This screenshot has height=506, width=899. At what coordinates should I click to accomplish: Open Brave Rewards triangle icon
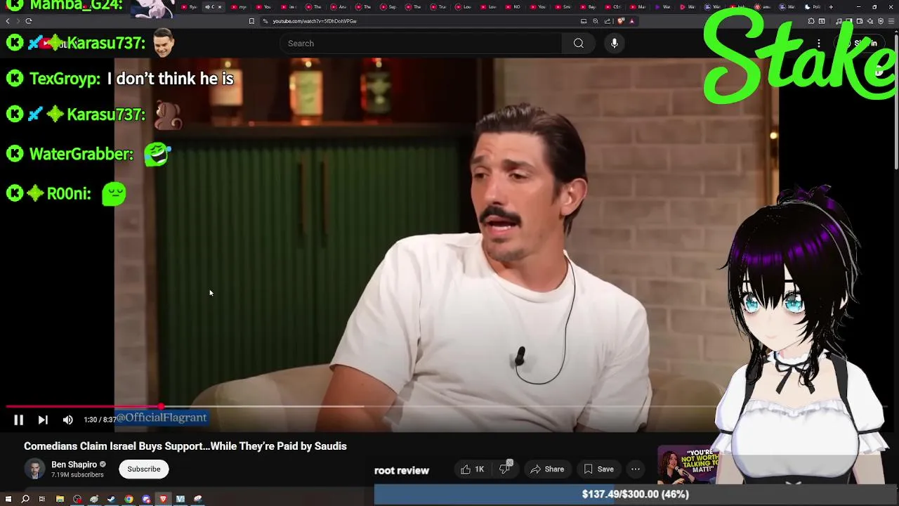point(632,21)
